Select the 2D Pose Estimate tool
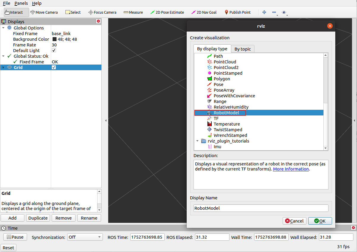 (167, 12)
